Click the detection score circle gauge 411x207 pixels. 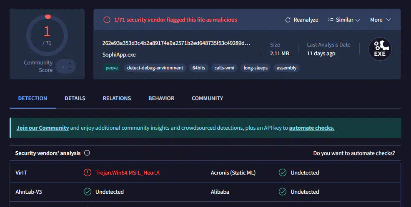pyautogui.click(x=47, y=35)
